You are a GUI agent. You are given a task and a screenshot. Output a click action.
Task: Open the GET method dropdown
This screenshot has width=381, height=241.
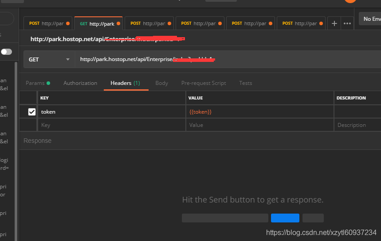[x=49, y=59]
